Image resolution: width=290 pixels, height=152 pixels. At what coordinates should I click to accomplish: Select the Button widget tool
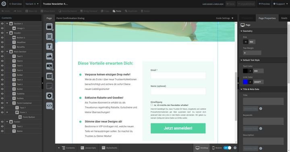click(x=49, y=66)
